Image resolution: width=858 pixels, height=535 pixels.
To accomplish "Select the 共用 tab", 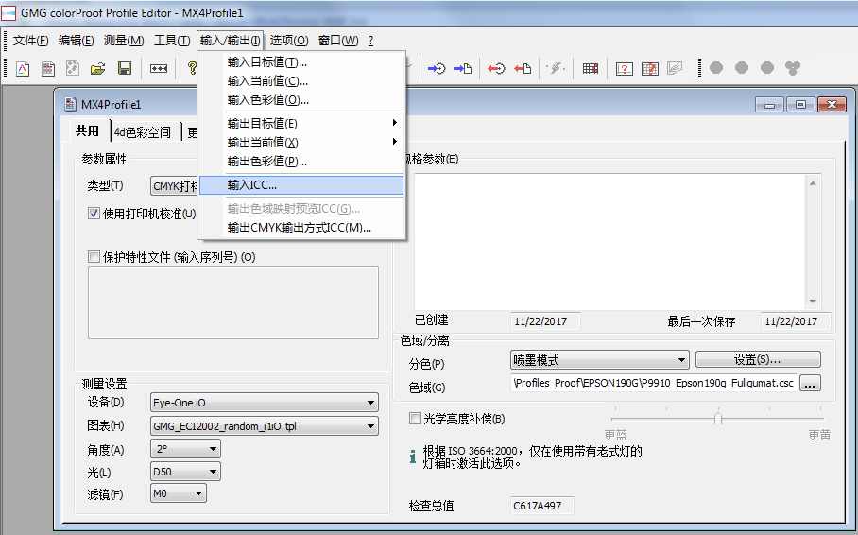I will tap(88, 130).
